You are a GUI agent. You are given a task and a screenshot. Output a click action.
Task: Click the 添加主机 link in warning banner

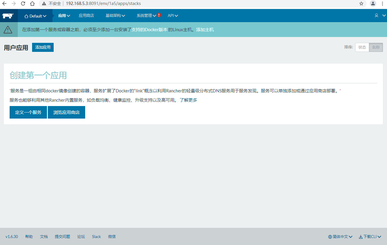coord(205,30)
